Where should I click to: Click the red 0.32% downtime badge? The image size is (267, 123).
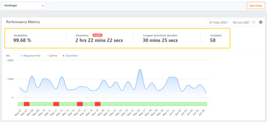click(x=97, y=35)
